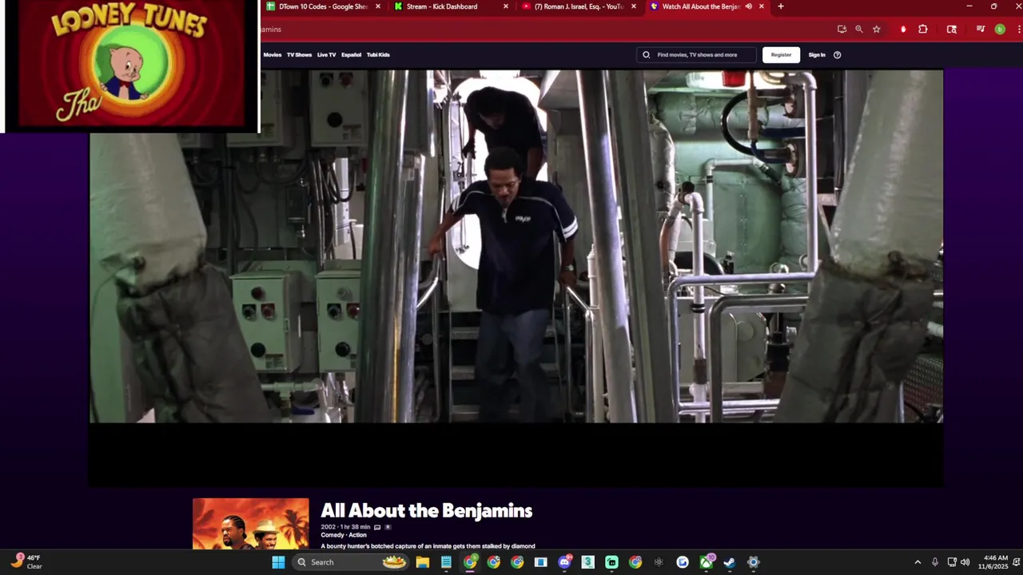Click the Find movies, TV shows search field
The width and height of the screenshot is (1023, 575).
point(697,55)
